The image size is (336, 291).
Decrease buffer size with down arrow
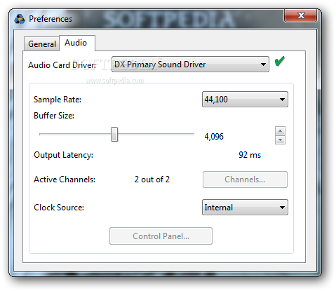pos(280,140)
